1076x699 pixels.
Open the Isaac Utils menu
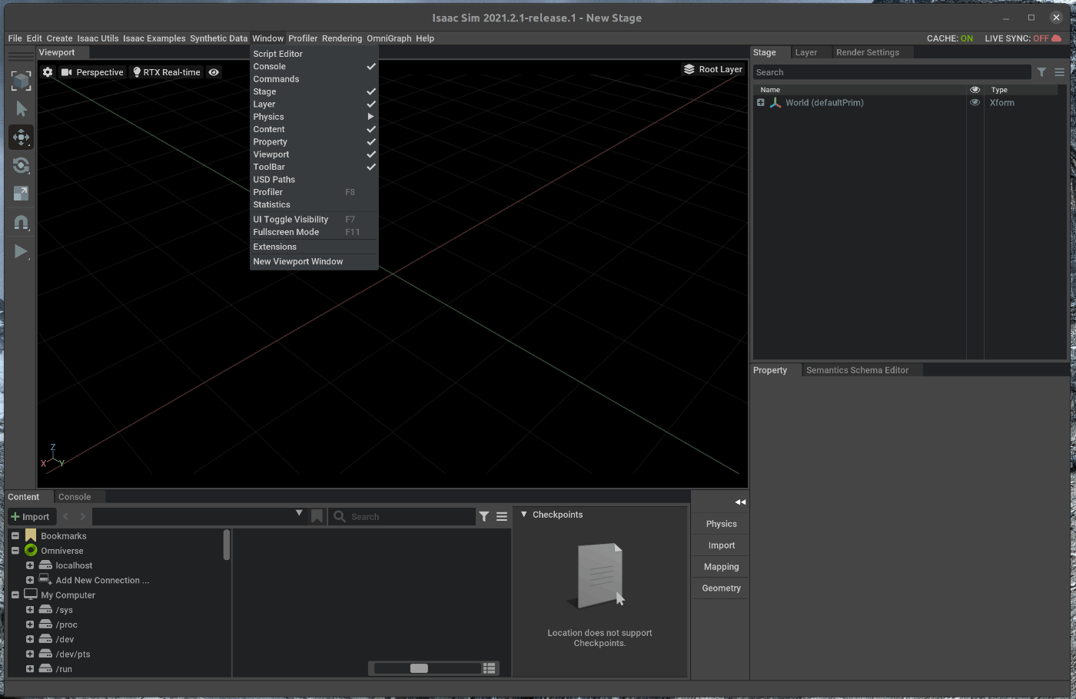point(98,38)
